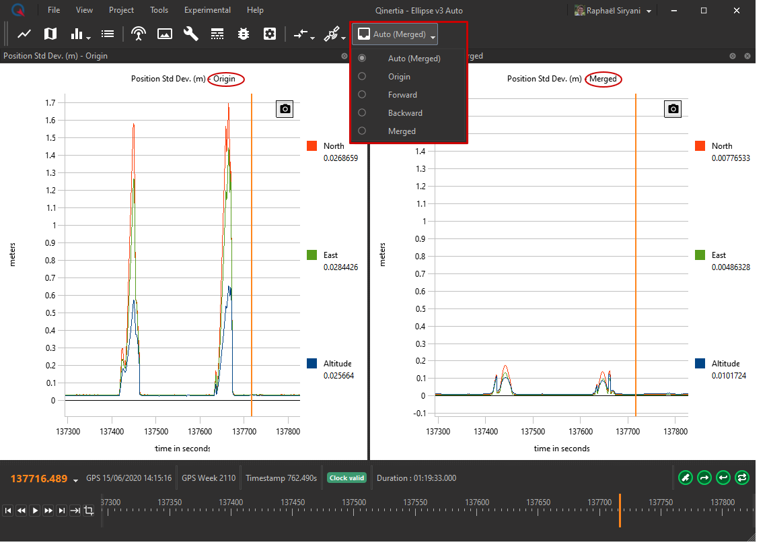Choose the Forward solution radio button
The height and width of the screenshot is (555, 769).
click(x=362, y=95)
